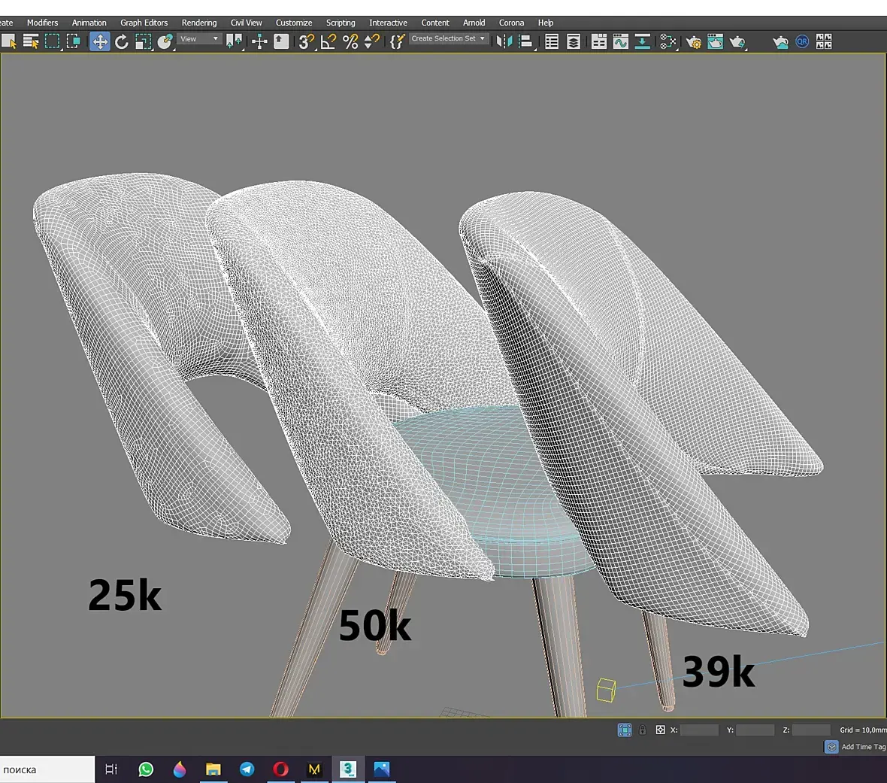
Task: Open the Modifiers menu
Action: pos(42,23)
